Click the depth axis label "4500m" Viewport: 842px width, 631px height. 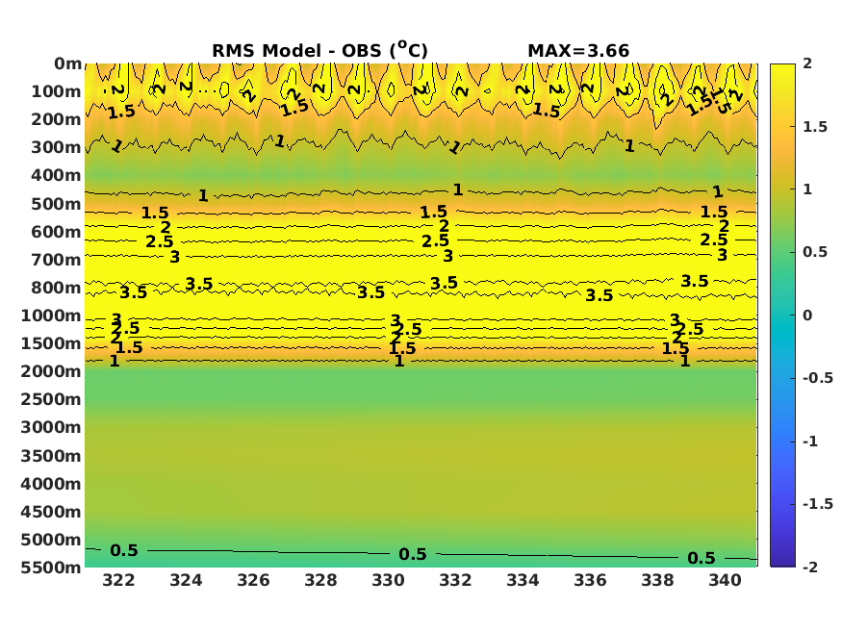(51, 513)
